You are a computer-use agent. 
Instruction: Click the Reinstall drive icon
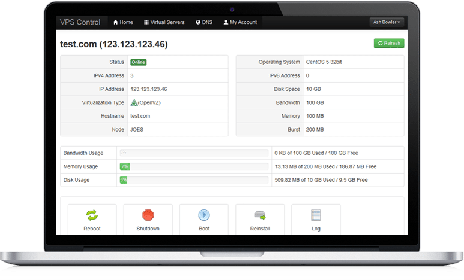tap(259, 215)
